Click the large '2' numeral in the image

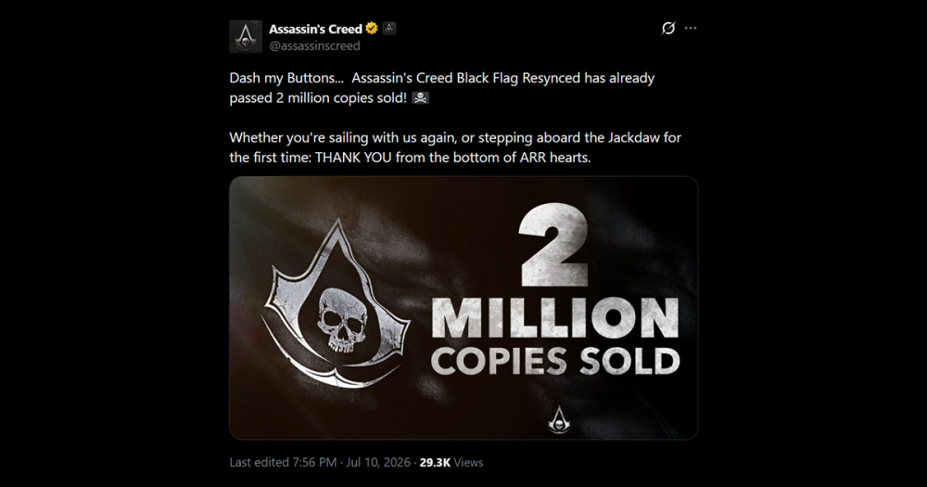(x=554, y=244)
